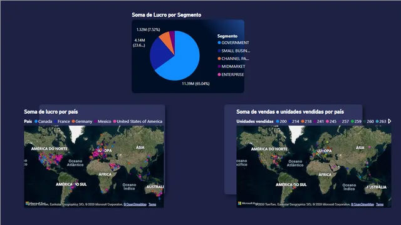
Task: Click Oceano Índico label on profit map
Action: pos(129,186)
